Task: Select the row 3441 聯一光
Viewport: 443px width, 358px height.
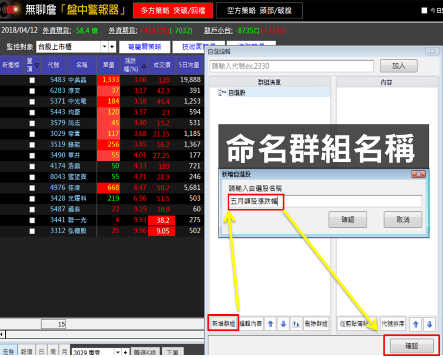Action: click(x=102, y=220)
